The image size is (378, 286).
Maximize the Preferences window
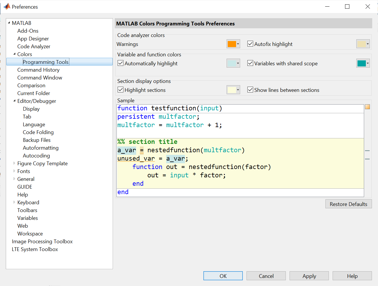[347, 7]
